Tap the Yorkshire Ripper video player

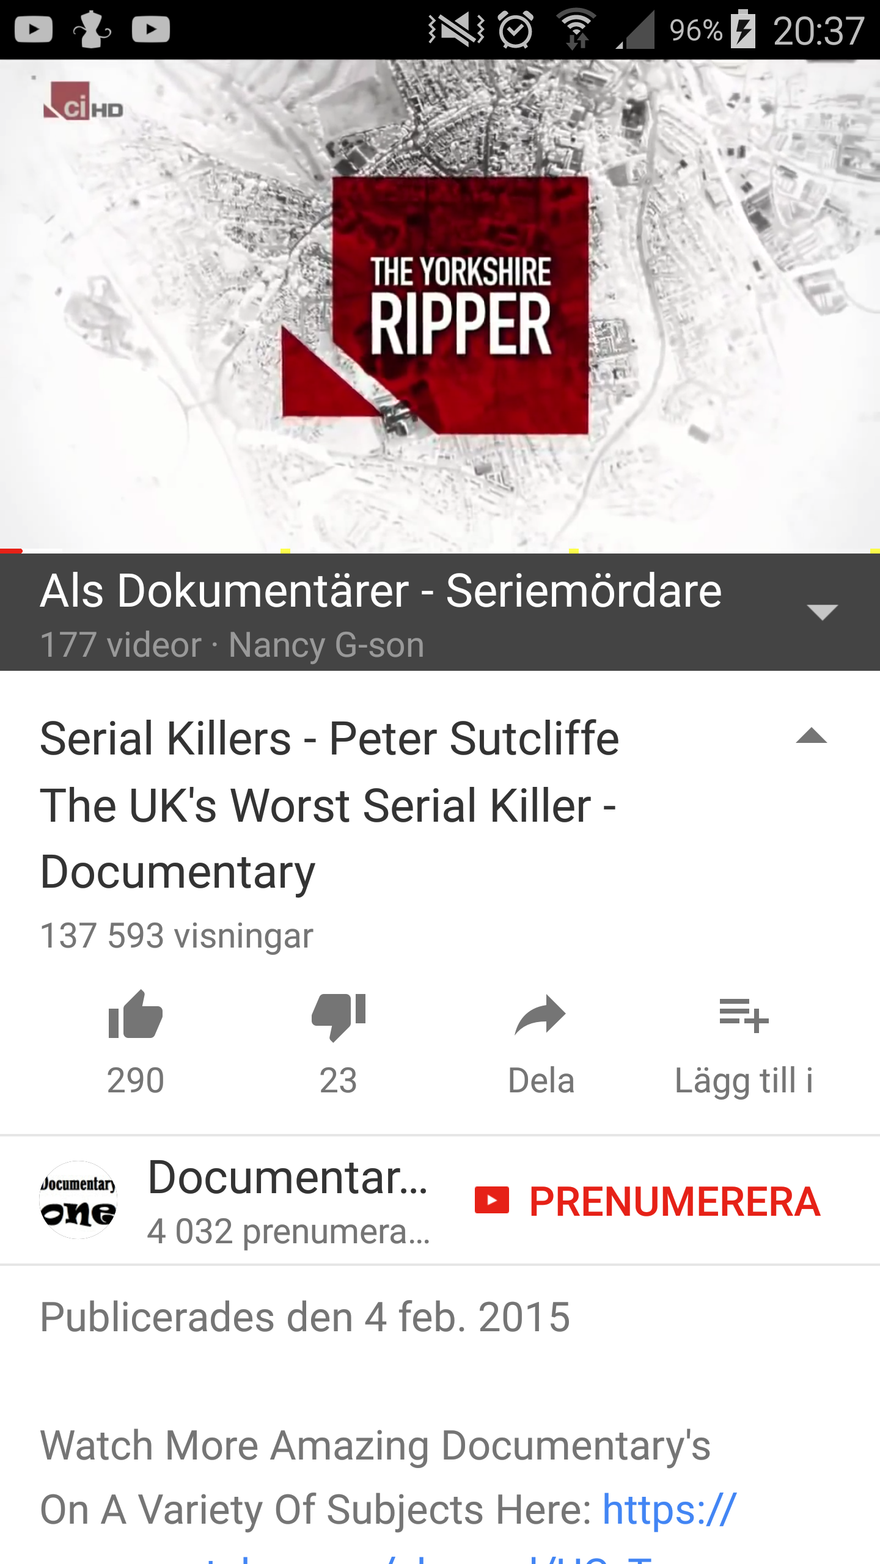click(440, 305)
